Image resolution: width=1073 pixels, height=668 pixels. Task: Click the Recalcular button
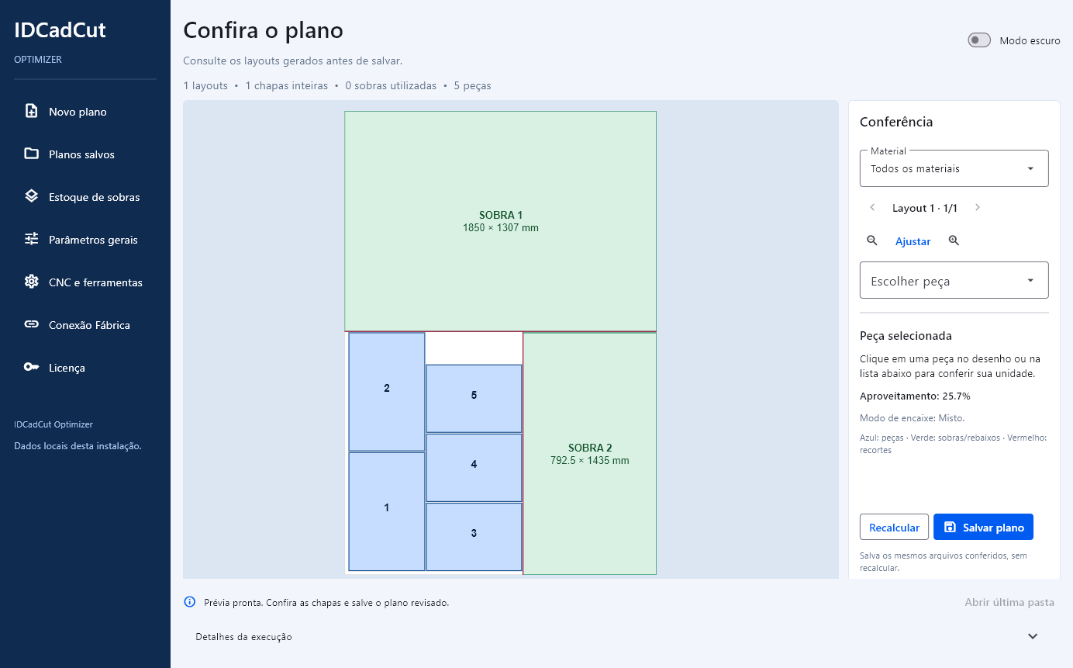(894, 527)
